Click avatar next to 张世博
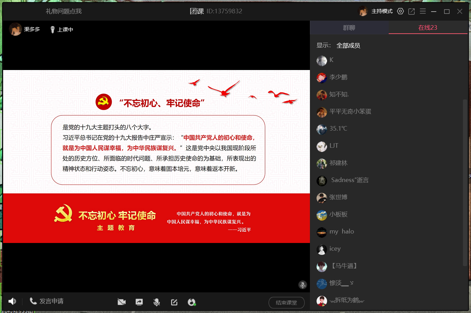 click(x=322, y=198)
